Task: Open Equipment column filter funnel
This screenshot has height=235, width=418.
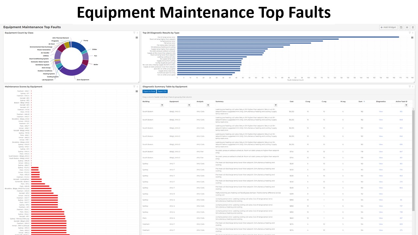Action: coord(189,105)
